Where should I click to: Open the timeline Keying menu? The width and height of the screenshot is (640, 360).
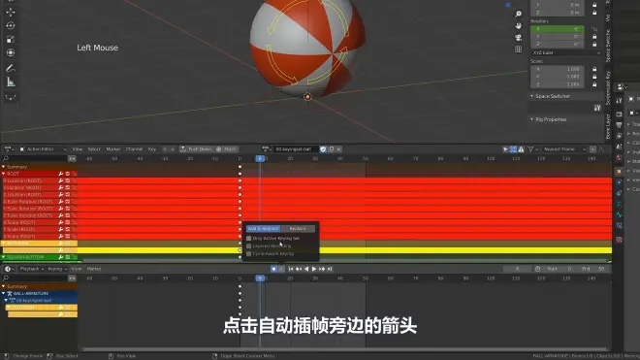pos(57,269)
